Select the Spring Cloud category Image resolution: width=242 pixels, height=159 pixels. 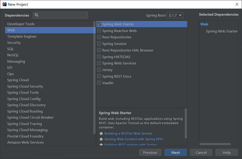click(49, 80)
